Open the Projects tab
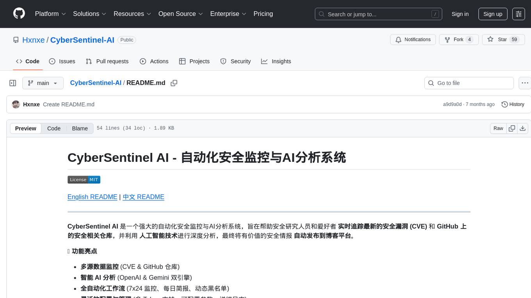 click(194, 61)
